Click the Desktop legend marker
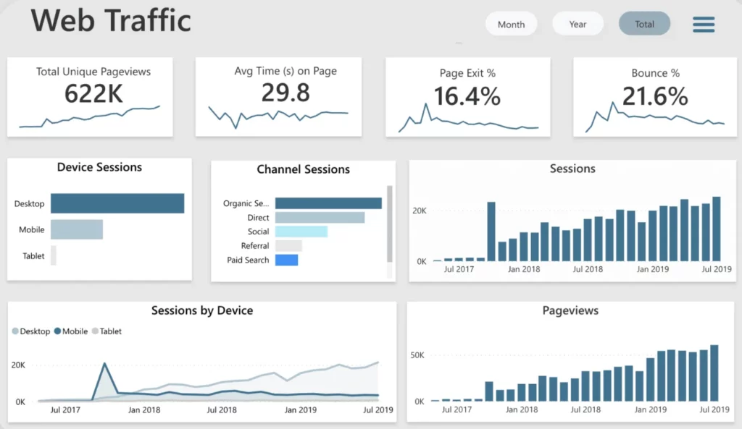 [x=15, y=331]
